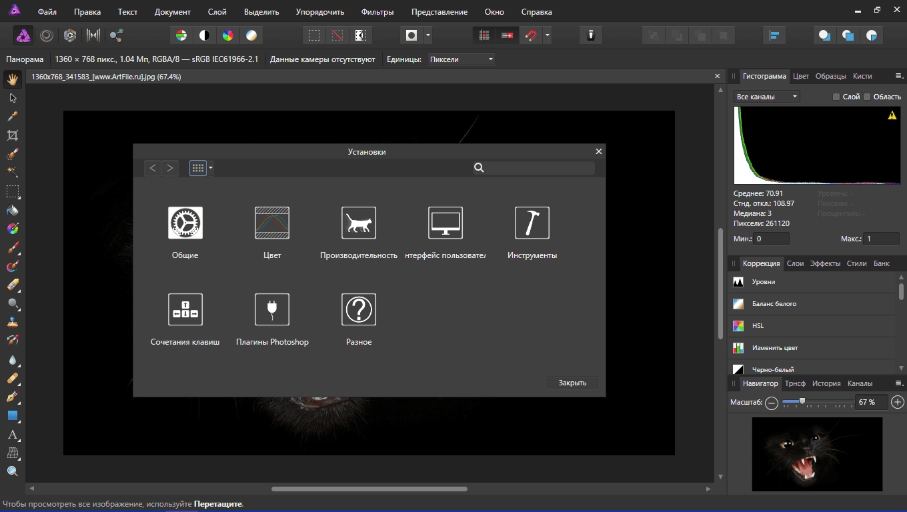The height and width of the screenshot is (512, 907).
Task: Click Закрыть button in Установки dialog
Action: pyautogui.click(x=572, y=383)
